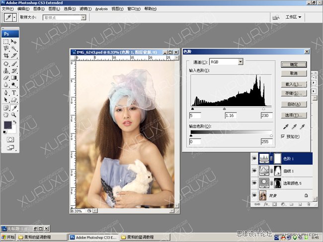Screen dimensions: 323x242
Task: Open the 图层 menu in menu bar
Action: [54, 8]
